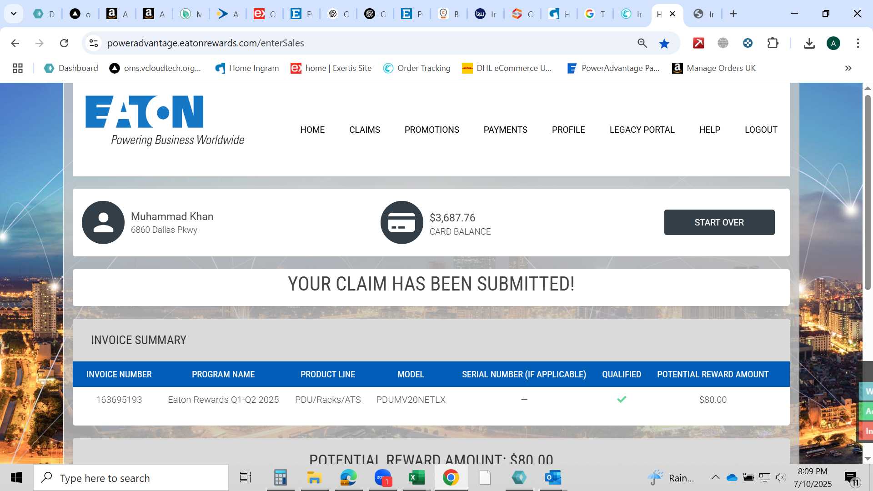Click the green qualified checkmark
Screen dimensions: 873x491
pos(622,399)
